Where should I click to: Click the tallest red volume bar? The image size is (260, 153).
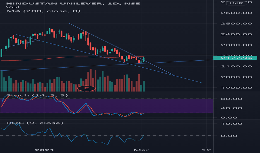(x=91, y=80)
